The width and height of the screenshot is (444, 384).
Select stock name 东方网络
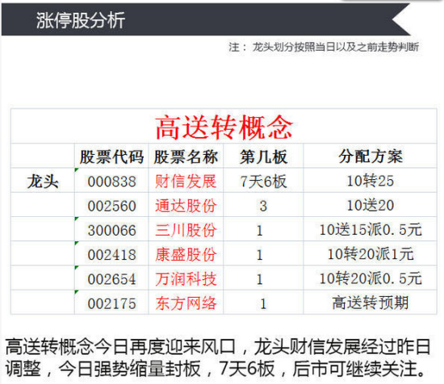pos(186,303)
